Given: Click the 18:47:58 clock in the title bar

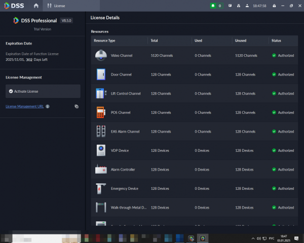Looking at the screenshot, I should pos(259,6).
